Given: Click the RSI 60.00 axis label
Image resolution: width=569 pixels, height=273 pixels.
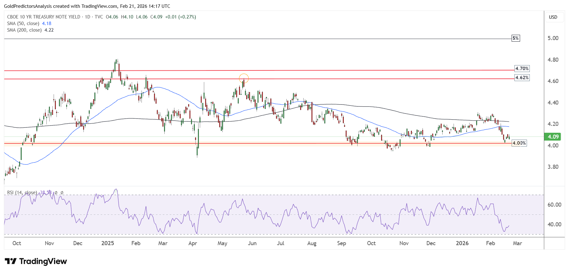Looking at the screenshot, I should pyautogui.click(x=554, y=205).
